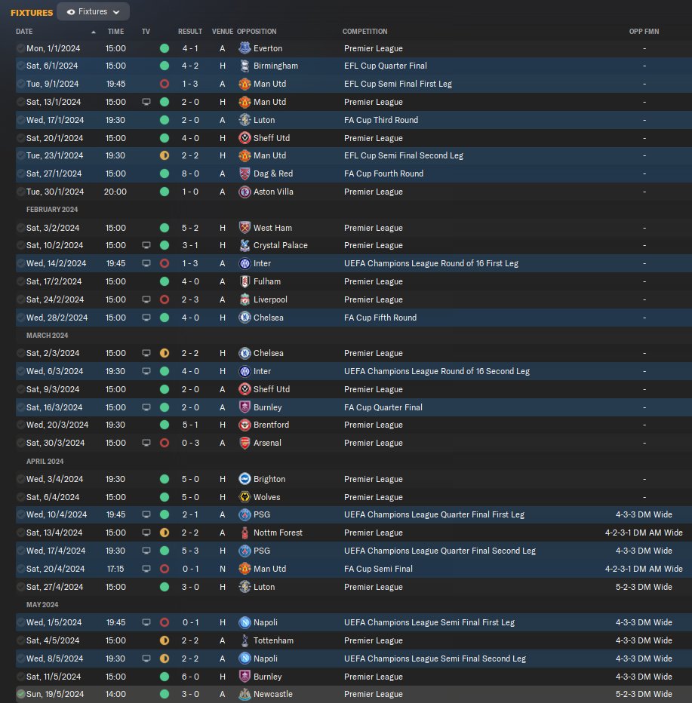Click the date sort arrow indicator
Screen dimensions: 692x703
[94, 32]
